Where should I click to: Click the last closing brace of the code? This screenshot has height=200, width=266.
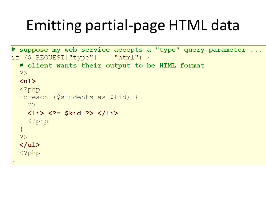tap(13, 161)
